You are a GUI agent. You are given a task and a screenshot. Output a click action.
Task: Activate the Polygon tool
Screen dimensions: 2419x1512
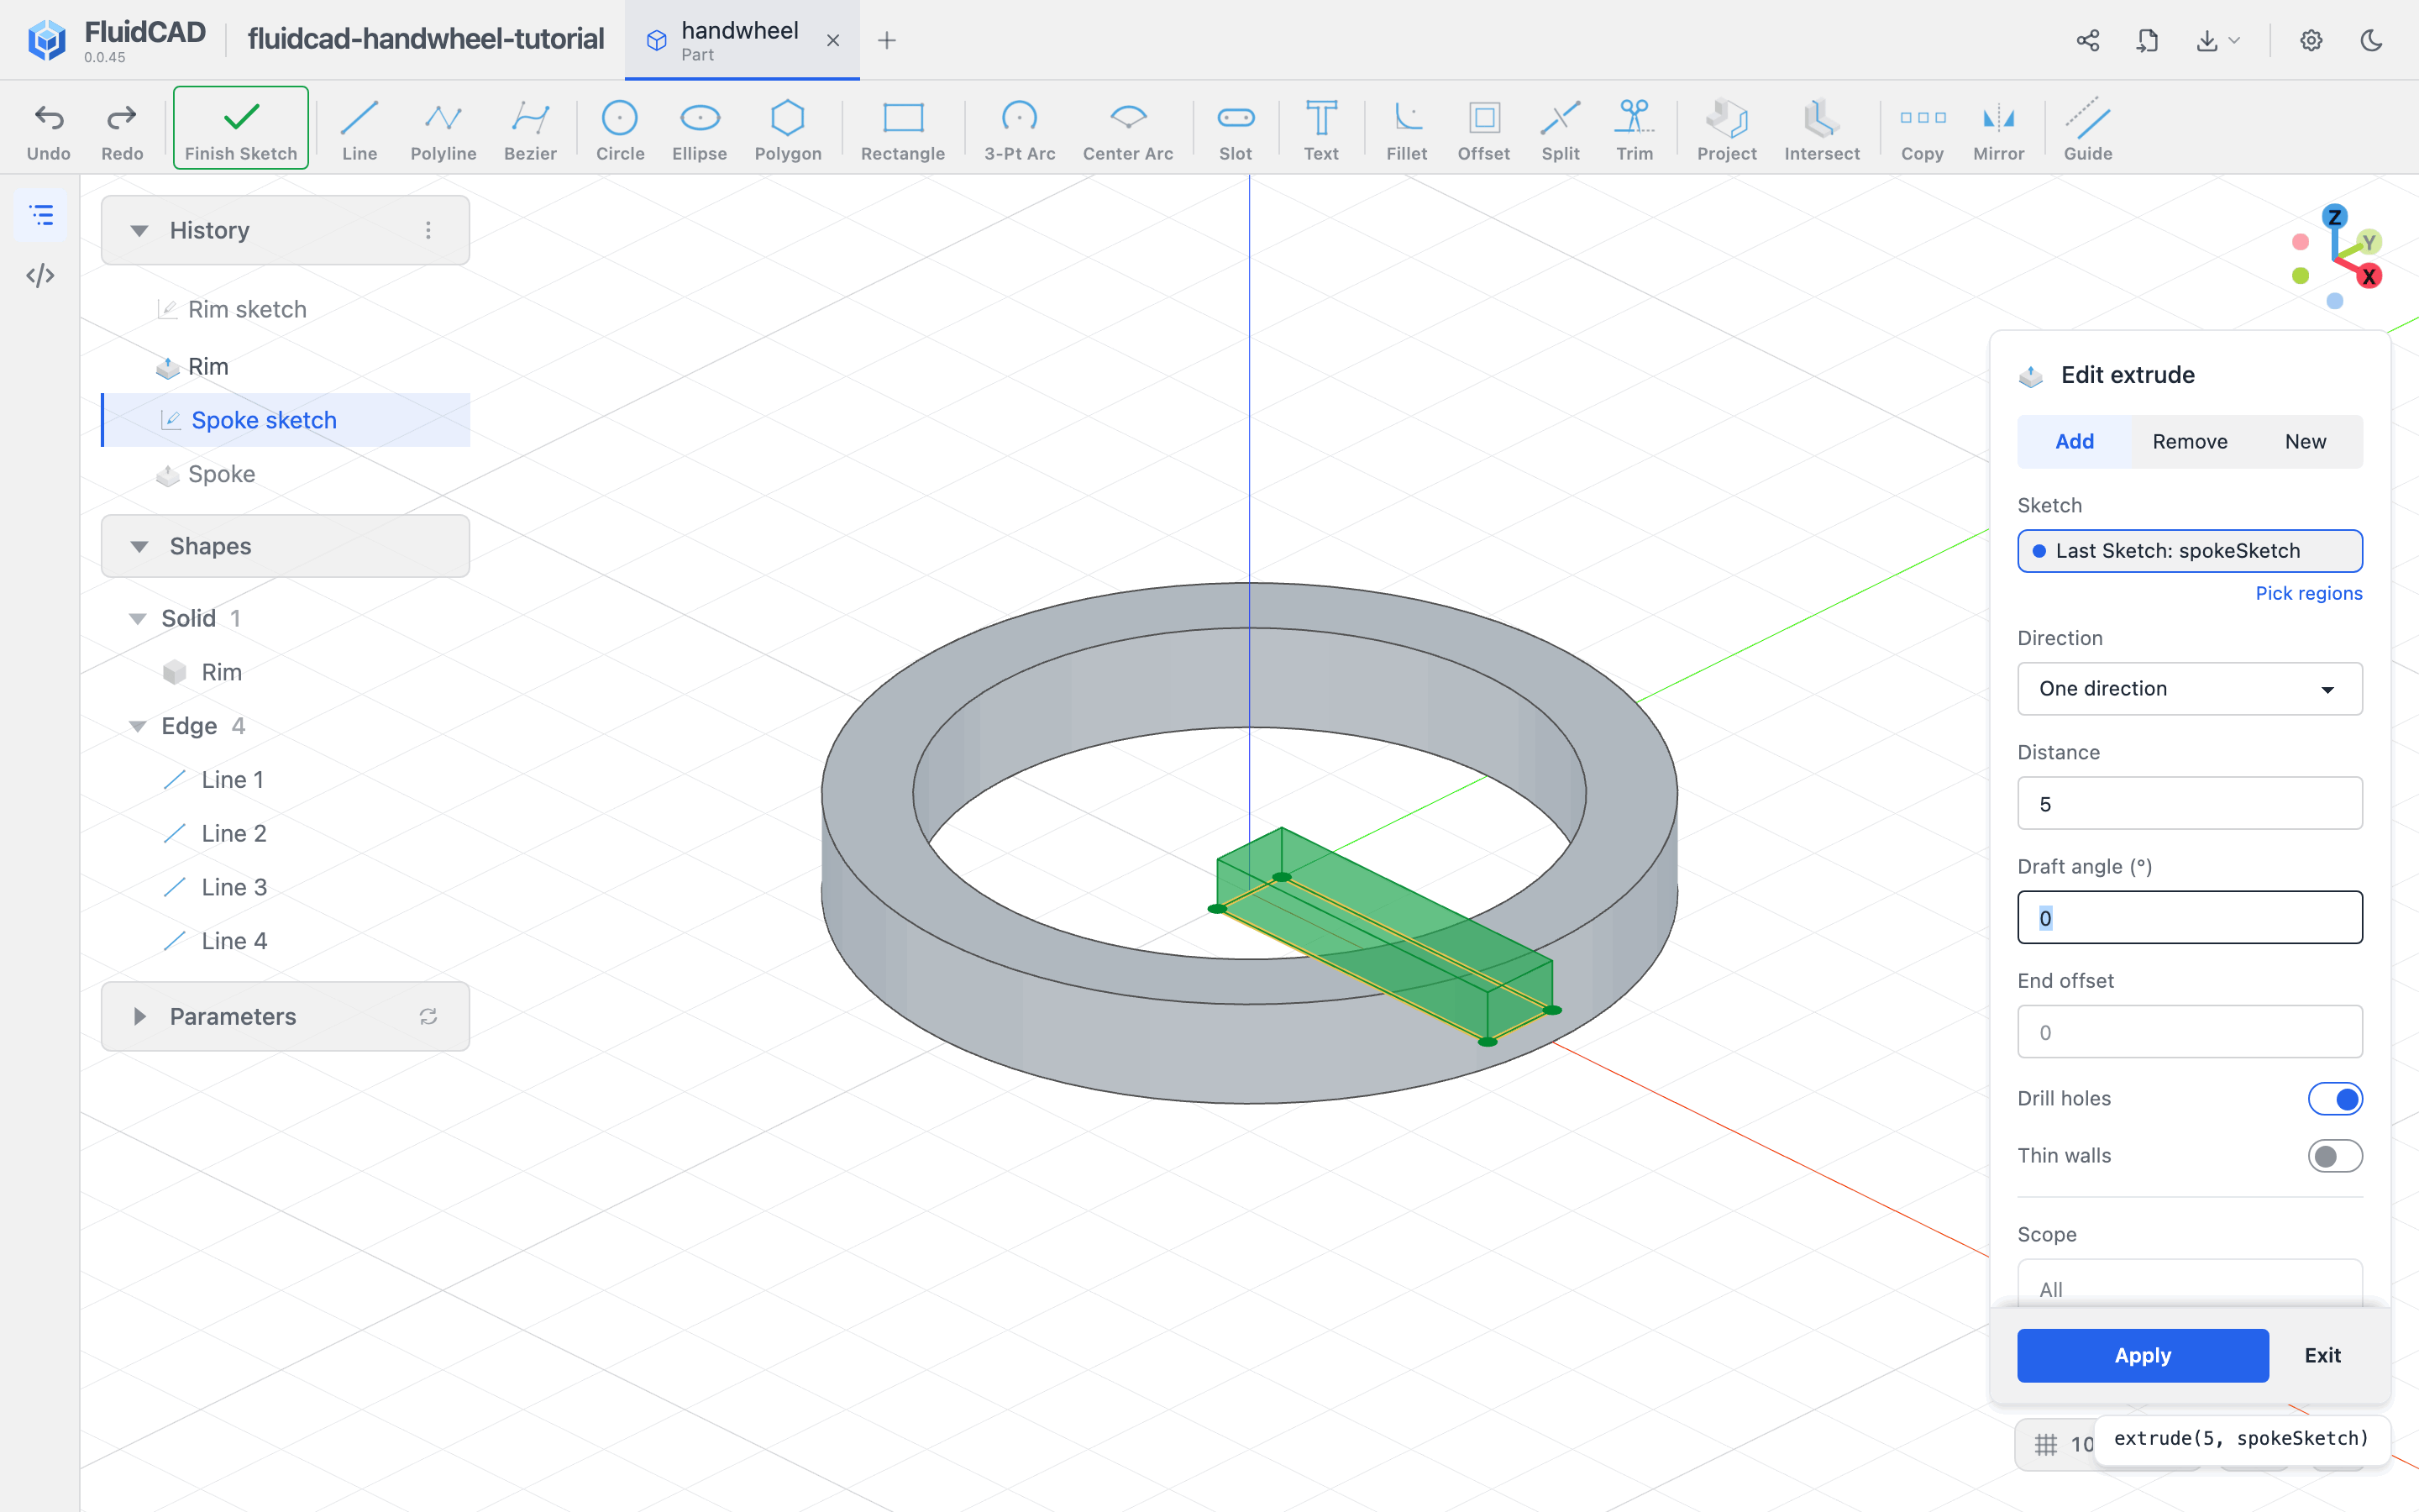(x=788, y=129)
